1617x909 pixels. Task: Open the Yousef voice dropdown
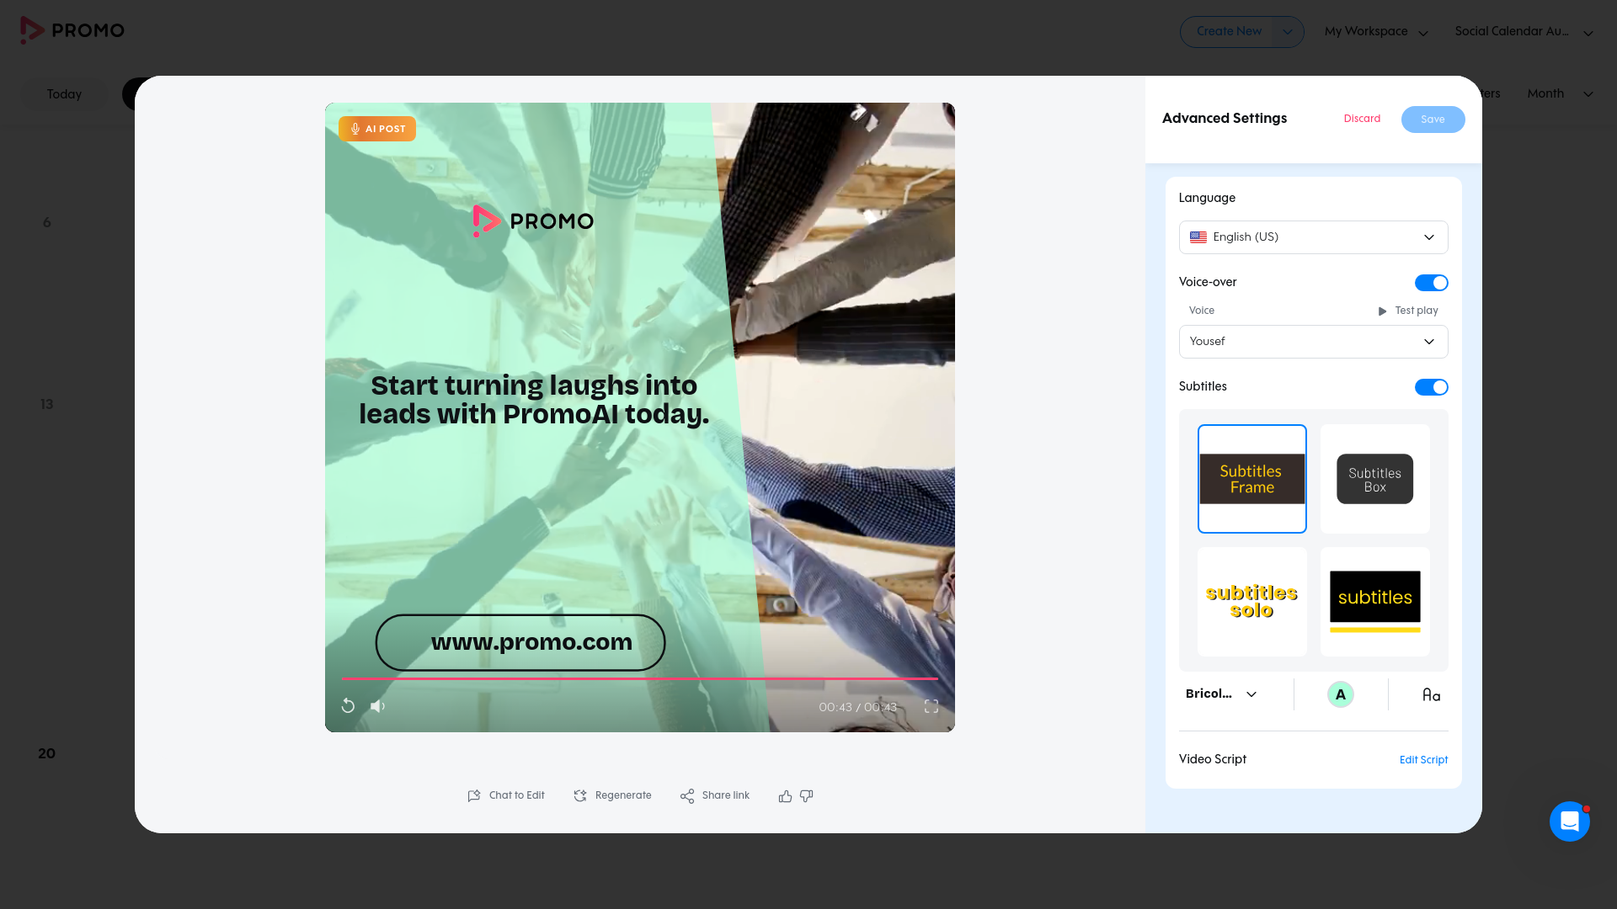pyautogui.click(x=1313, y=342)
